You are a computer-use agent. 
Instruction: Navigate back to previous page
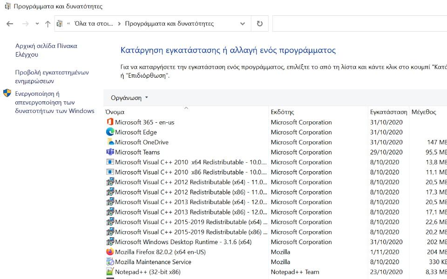click(10, 24)
